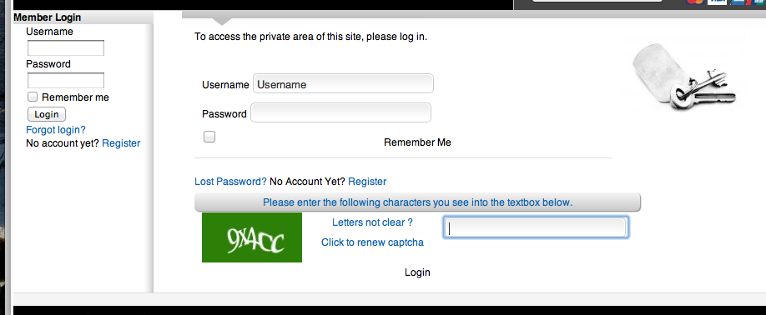Click the sidebar Login button

coord(47,114)
